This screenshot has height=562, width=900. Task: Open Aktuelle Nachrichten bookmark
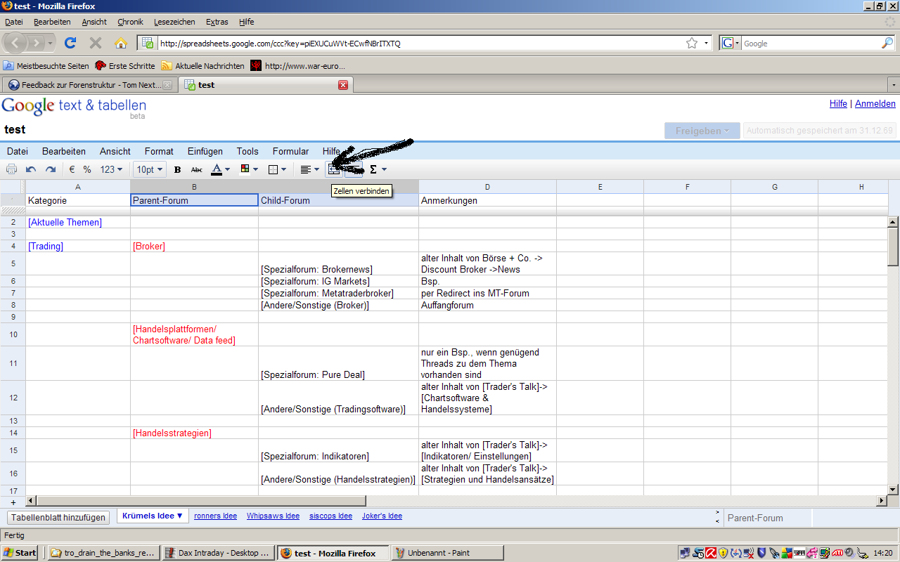tap(203, 66)
